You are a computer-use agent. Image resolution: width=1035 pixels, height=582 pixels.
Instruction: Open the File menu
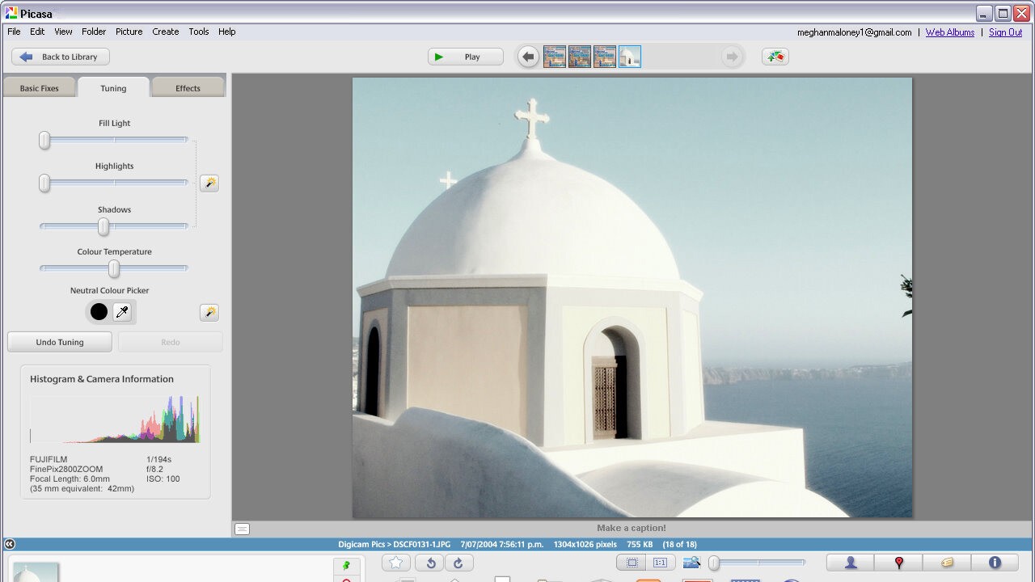(x=14, y=32)
